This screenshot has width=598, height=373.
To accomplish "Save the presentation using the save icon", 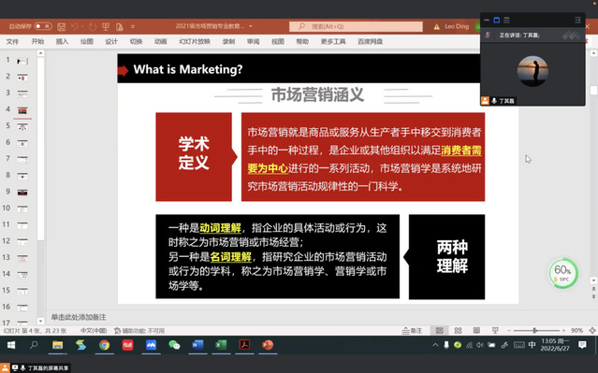I will [x=61, y=27].
